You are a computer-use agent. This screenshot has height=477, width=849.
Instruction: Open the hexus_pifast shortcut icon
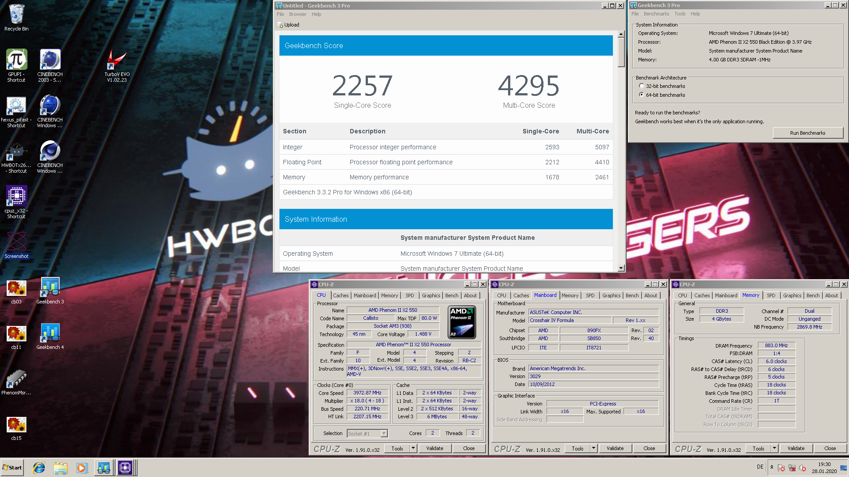tap(16, 111)
